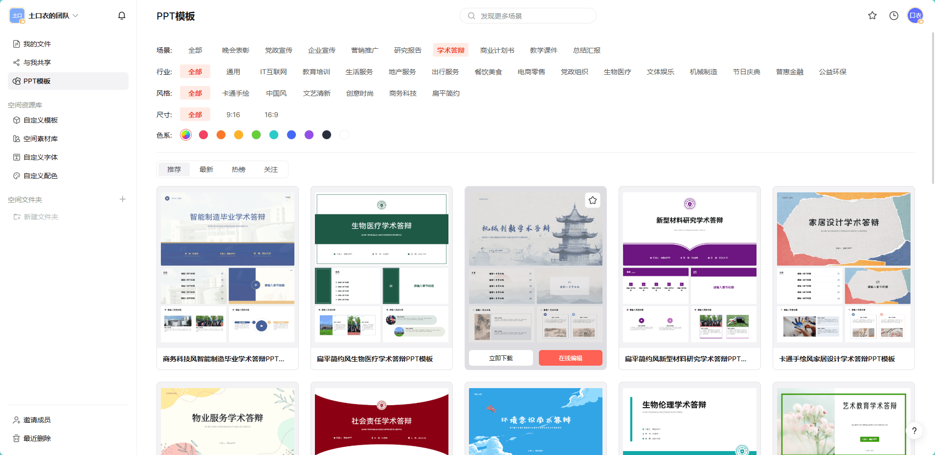Select scene filter 教学课件
The width and height of the screenshot is (935, 455).
point(544,50)
